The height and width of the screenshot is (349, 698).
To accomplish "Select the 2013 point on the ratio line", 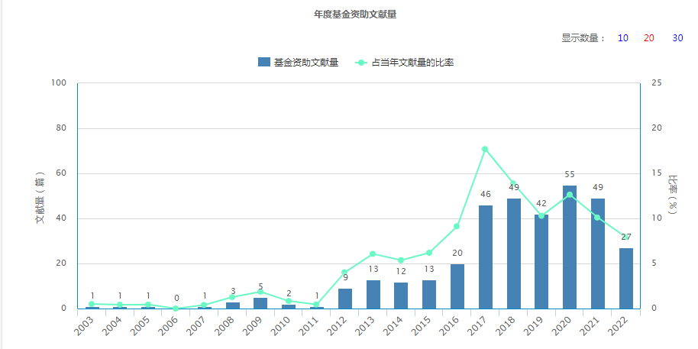I will tap(373, 254).
